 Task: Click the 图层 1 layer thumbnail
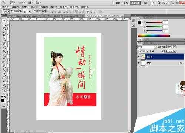(x=143, y=57)
